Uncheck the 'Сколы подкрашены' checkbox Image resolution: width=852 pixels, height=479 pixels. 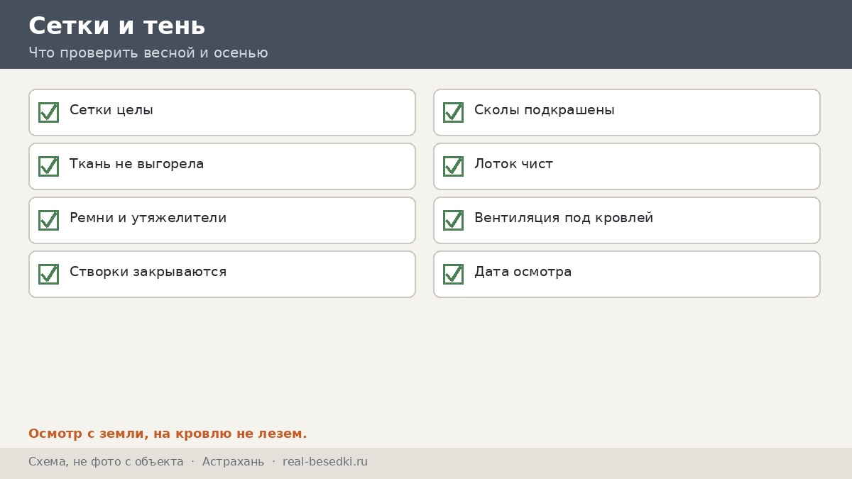click(453, 112)
